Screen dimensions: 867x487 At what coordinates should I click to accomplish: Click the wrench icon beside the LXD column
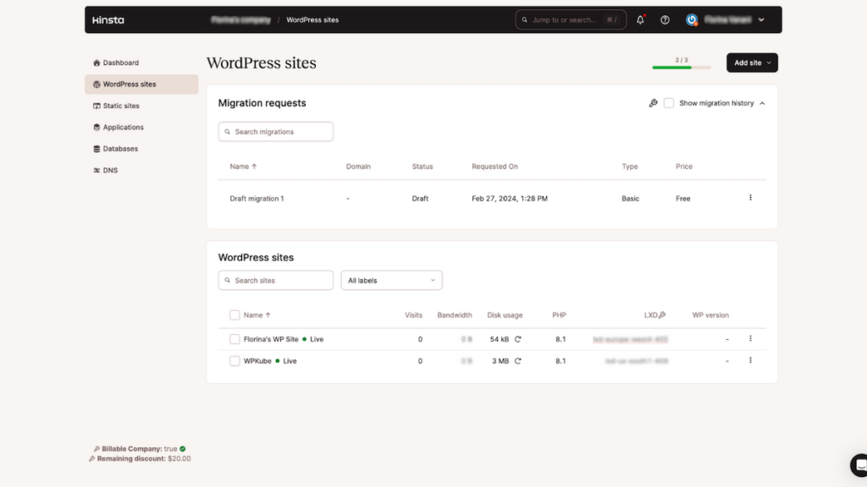coord(662,315)
